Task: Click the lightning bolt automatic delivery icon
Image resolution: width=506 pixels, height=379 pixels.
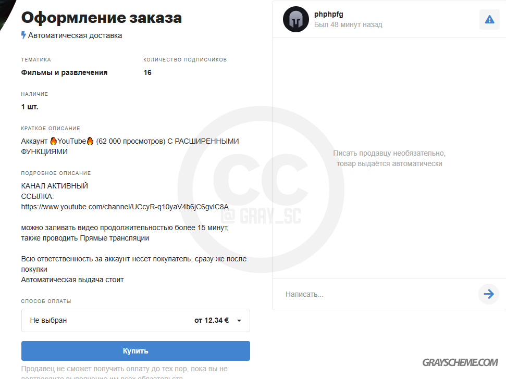Action: (23, 35)
